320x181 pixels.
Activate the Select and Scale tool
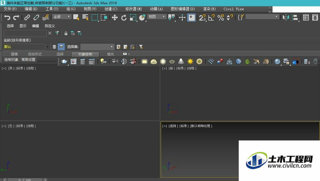coord(133,18)
